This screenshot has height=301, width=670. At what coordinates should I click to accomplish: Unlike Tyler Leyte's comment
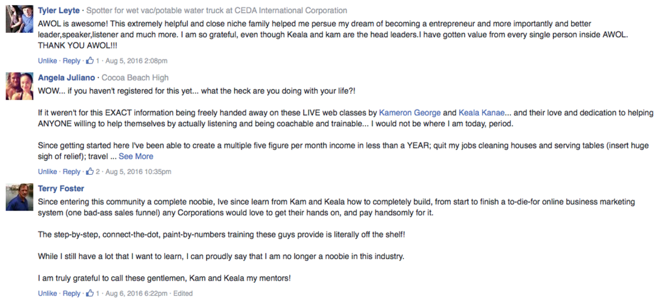click(x=47, y=61)
